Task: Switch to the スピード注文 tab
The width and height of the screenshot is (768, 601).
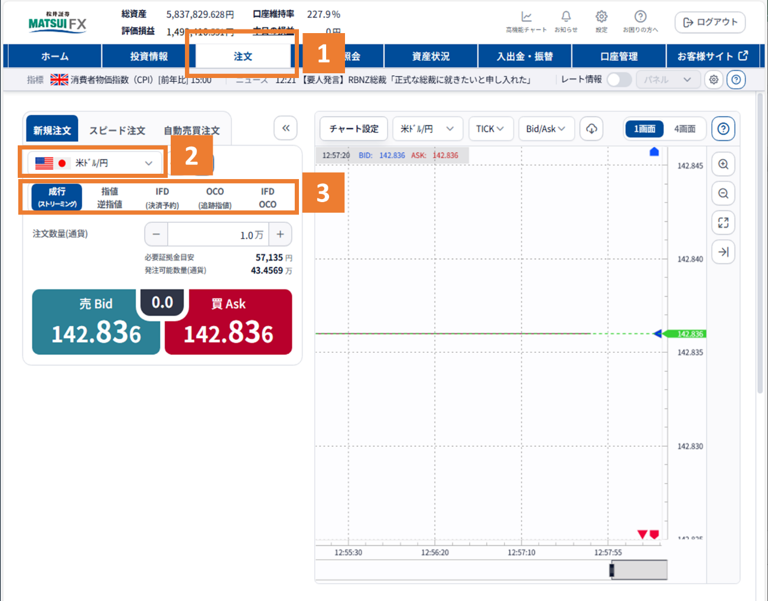Action: click(x=117, y=131)
